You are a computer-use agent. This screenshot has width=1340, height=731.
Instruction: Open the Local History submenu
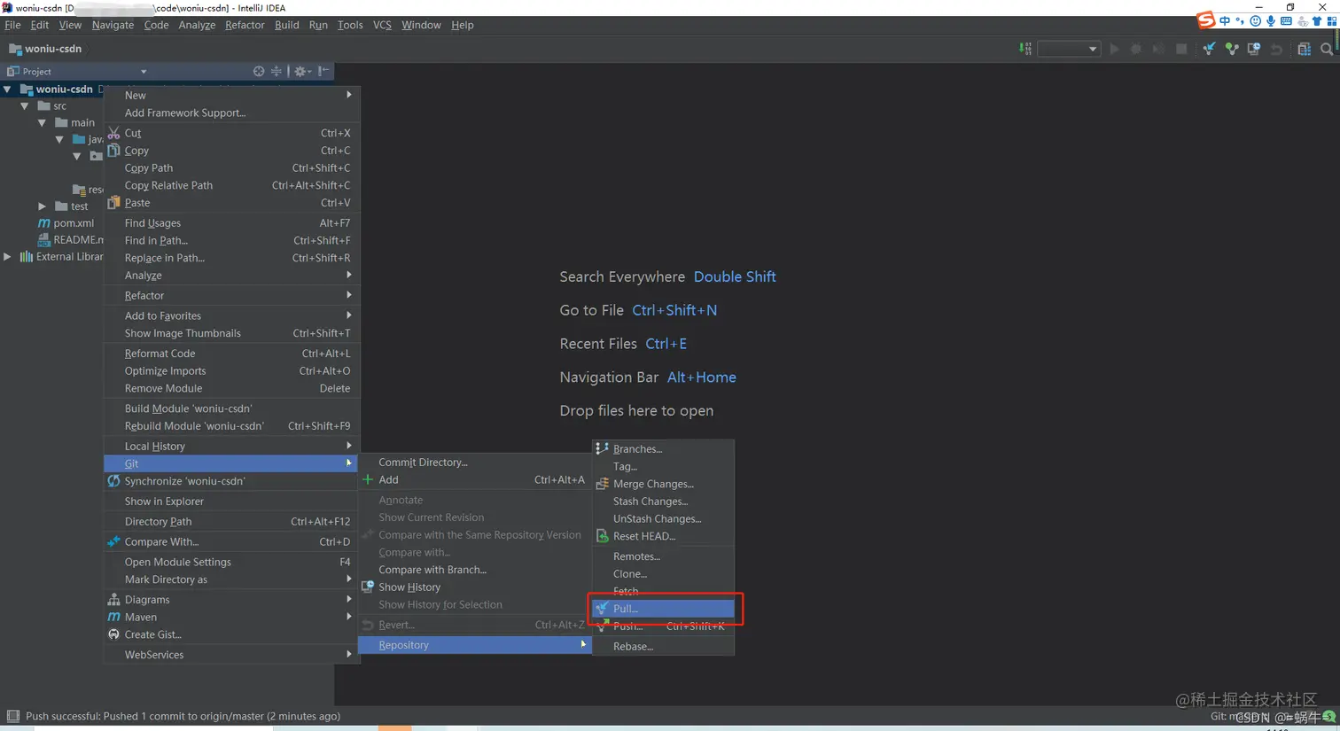coord(232,447)
